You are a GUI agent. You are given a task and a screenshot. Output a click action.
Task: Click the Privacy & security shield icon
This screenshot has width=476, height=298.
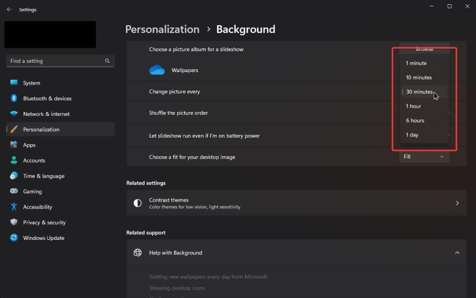tap(14, 222)
